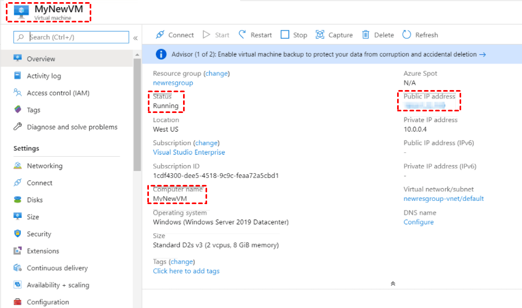The height and width of the screenshot is (308, 522).
Task: Collapse the sidebar with double chevron
Action: click(136, 38)
